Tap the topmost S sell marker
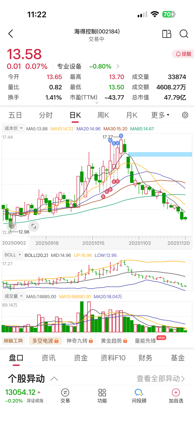 click(121, 136)
